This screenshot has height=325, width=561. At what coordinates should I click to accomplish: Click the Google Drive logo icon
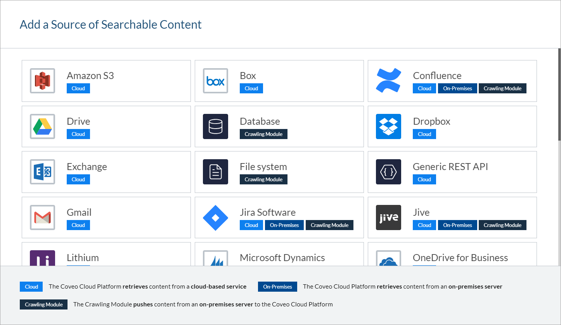[42, 126]
